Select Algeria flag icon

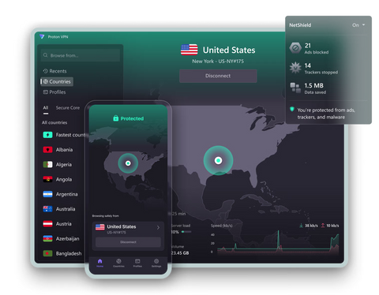(47, 165)
